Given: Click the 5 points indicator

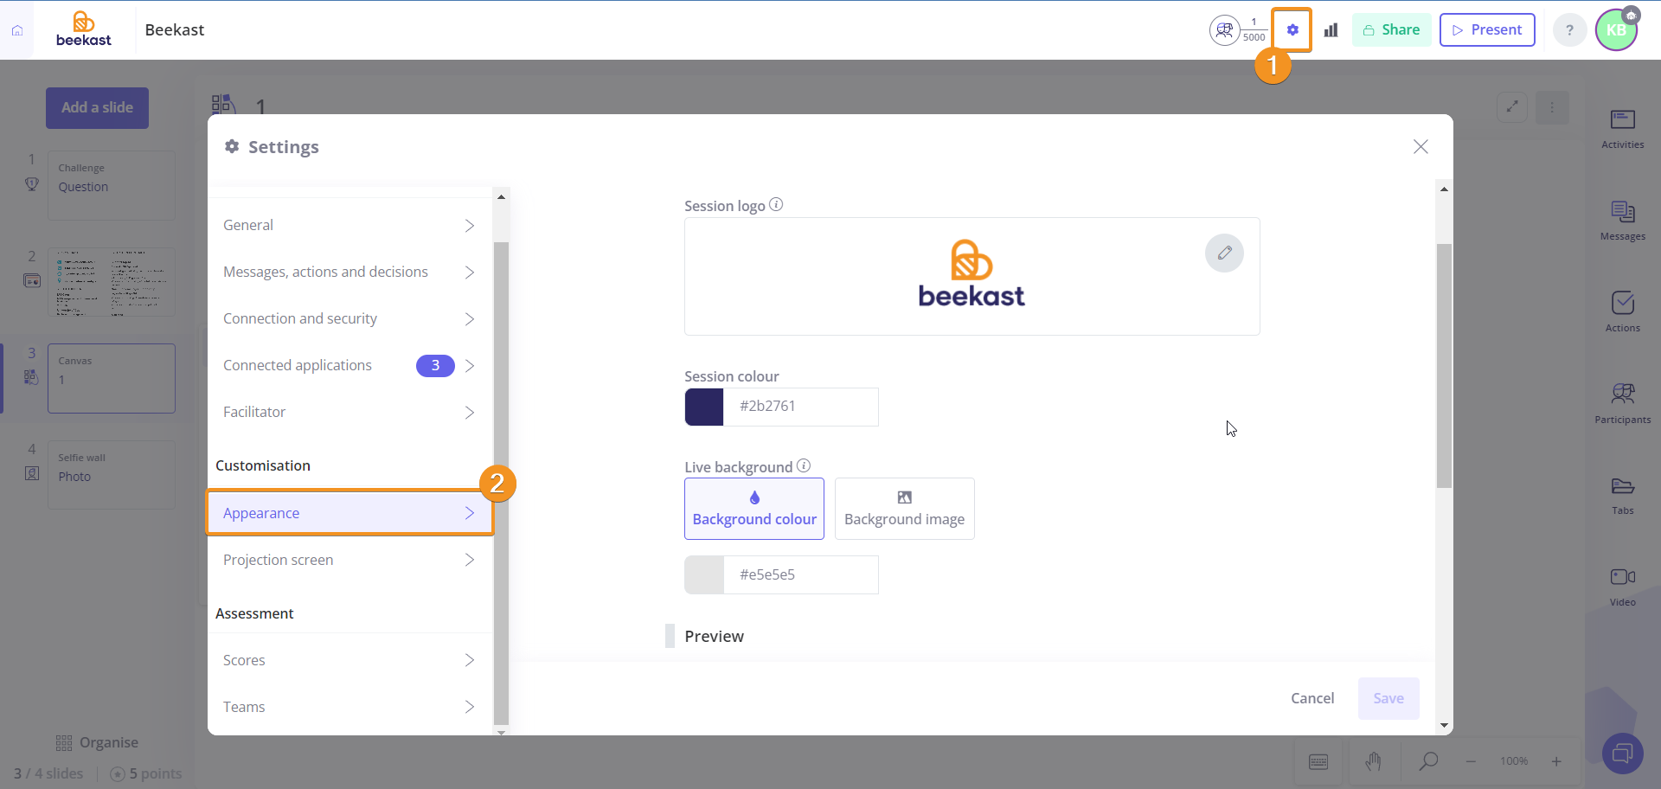Looking at the screenshot, I should (146, 773).
